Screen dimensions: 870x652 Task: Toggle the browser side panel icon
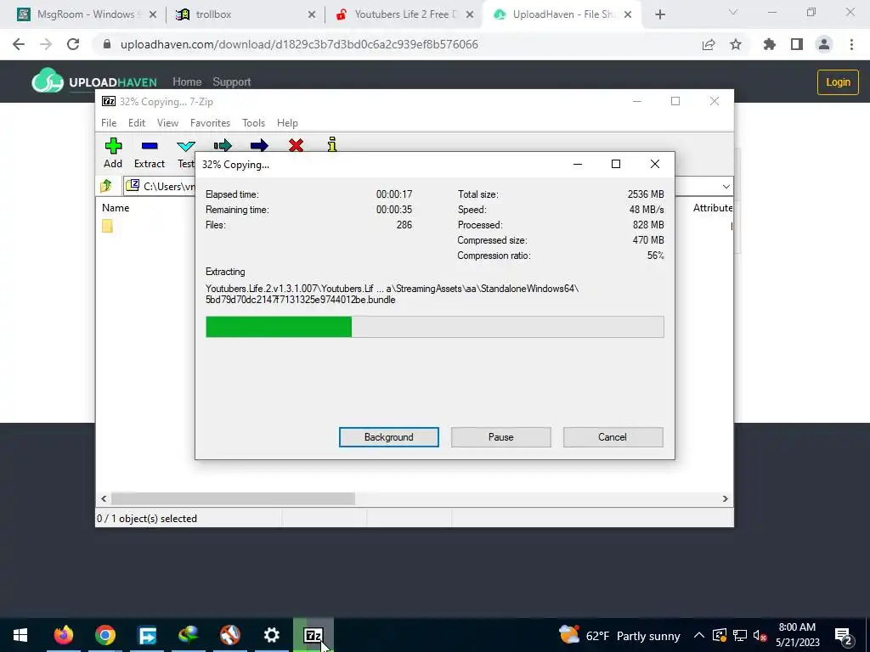click(797, 44)
